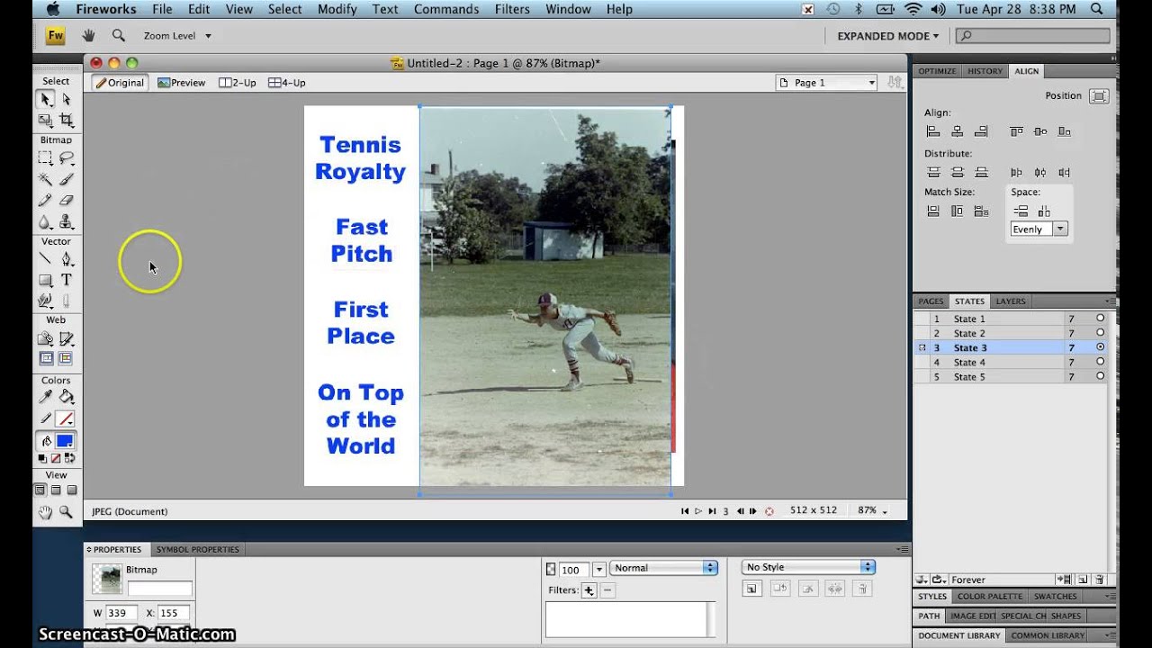The image size is (1152, 648).
Task: Select the Freeform tool
Action: (45, 301)
